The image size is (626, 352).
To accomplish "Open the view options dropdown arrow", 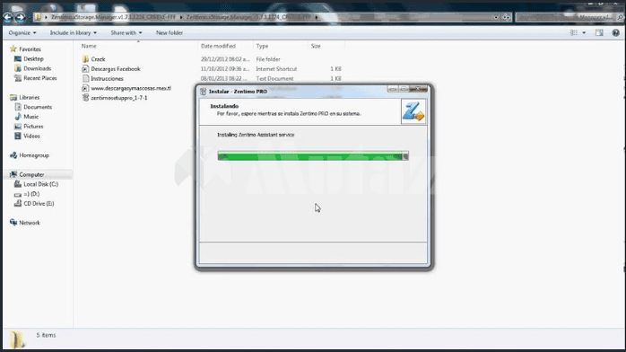I will [584, 32].
